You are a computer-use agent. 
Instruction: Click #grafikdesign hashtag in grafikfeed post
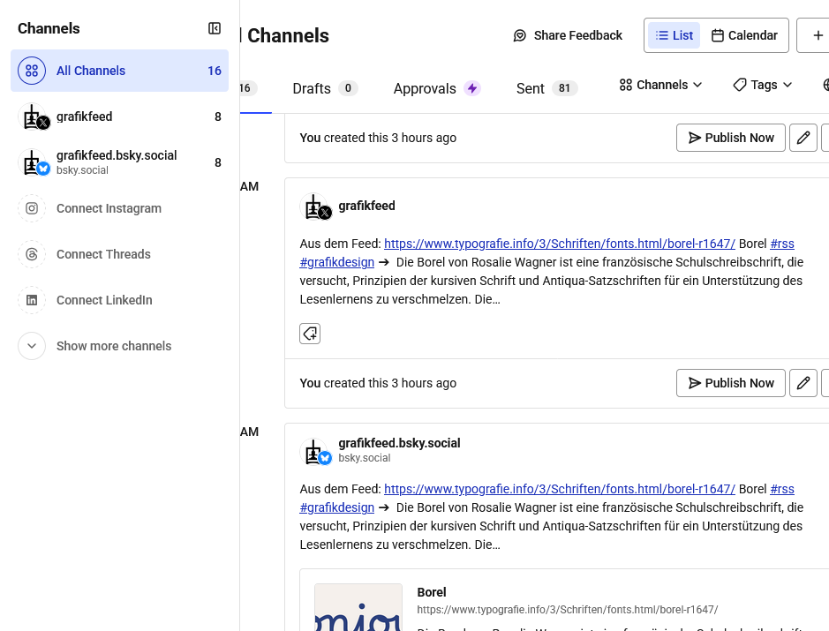pyautogui.click(x=336, y=262)
